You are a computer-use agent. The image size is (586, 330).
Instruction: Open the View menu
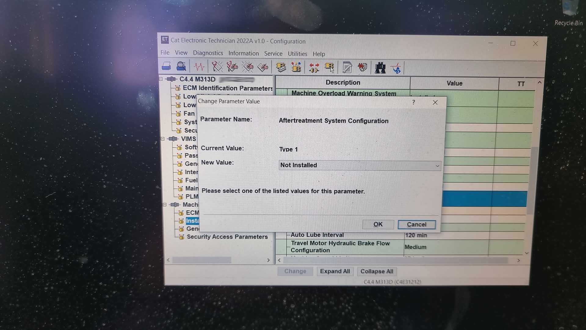181,53
